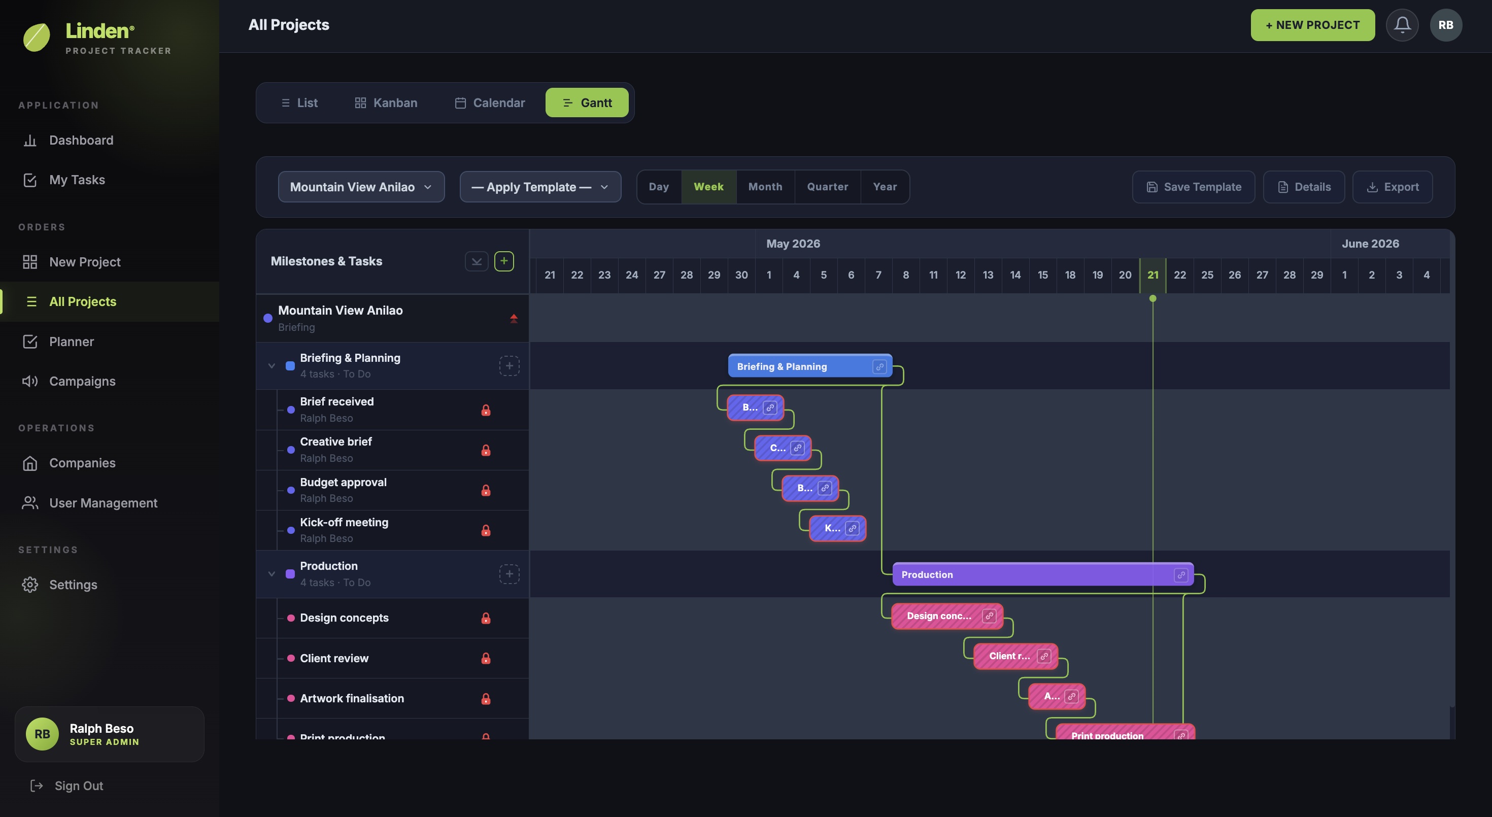Add a task to Briefing & Planning milestone
The height and width of the screenshot is (817, 1492).
[x=509, y=365]
